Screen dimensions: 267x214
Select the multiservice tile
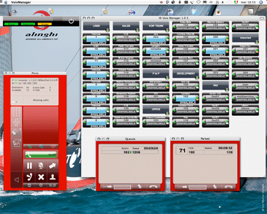245,98
